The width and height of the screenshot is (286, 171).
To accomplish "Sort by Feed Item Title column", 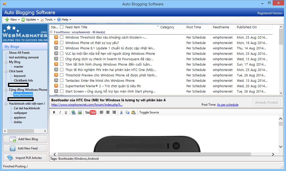I will [x=112, y=27].
